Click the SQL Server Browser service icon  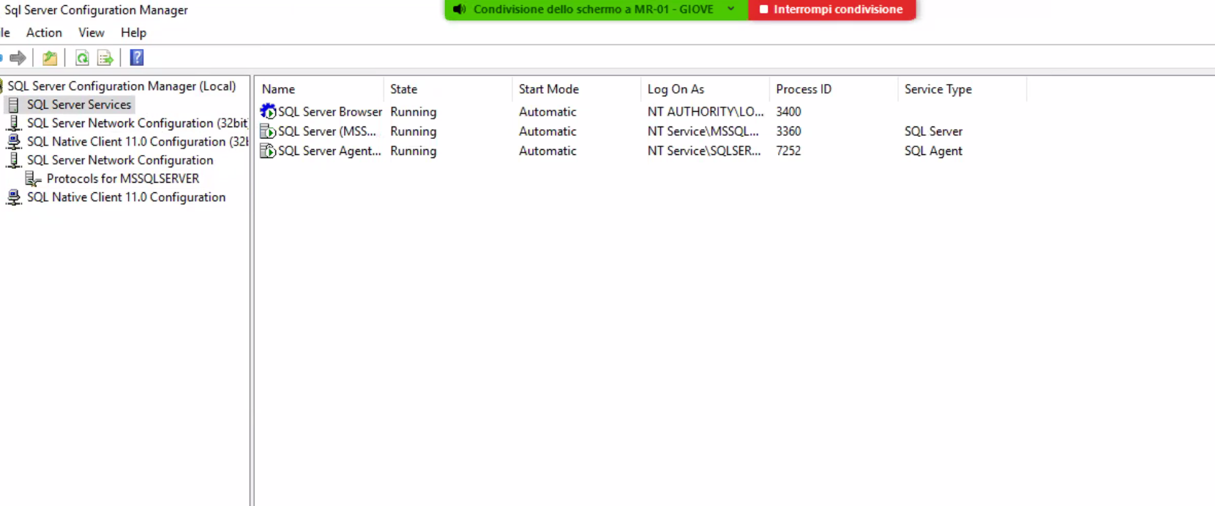click(x=268, y=111)
